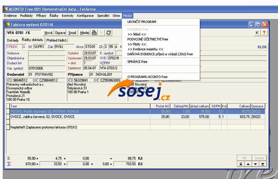The height and width of the screenshot is (179, 278).
Task: Click the Splatnost date field 05.04.07
Action: point(90,68)
